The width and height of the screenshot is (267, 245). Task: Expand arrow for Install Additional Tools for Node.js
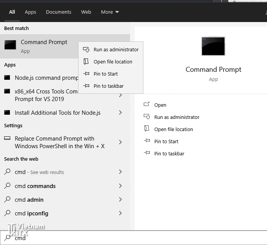click(x=120, y=113)
